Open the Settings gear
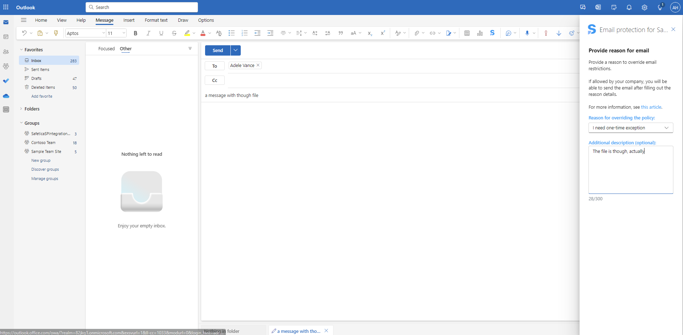683x335 pixels. (x=644, y=7)
